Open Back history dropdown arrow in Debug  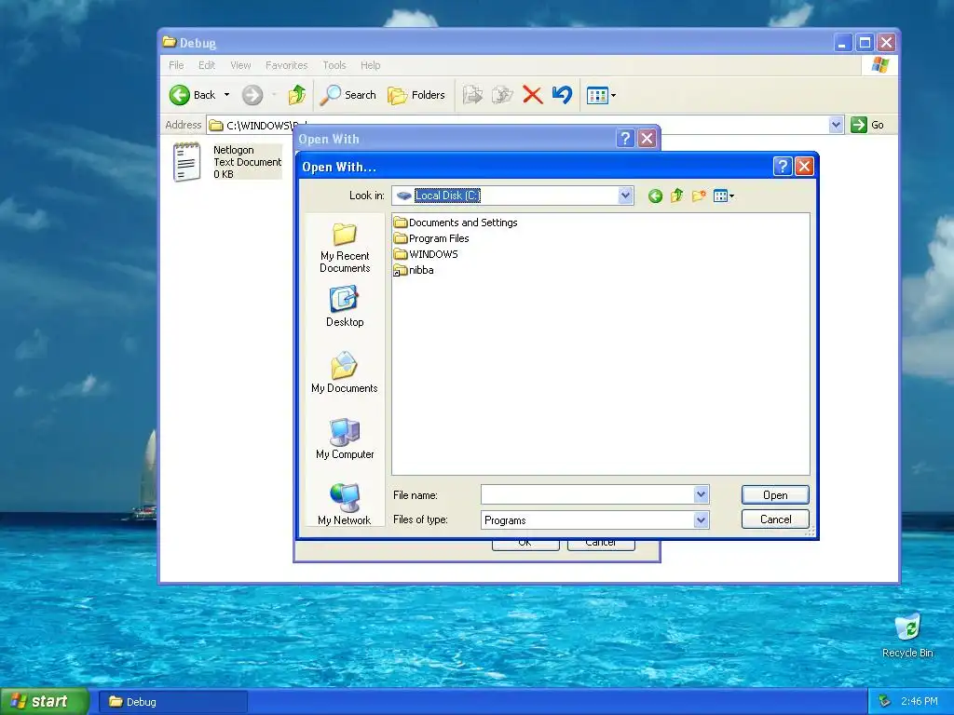227,95
